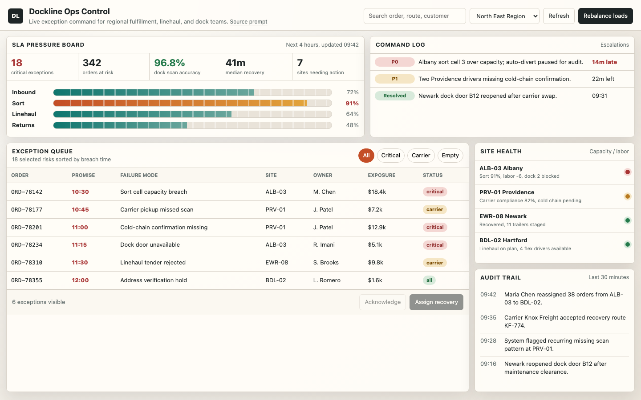This screenshot has width=641, height=400.
Task: Click the Resolved badge in Command Log
Action: 395,96
